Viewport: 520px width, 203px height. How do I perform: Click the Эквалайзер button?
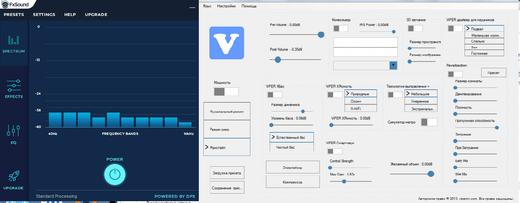290,167
